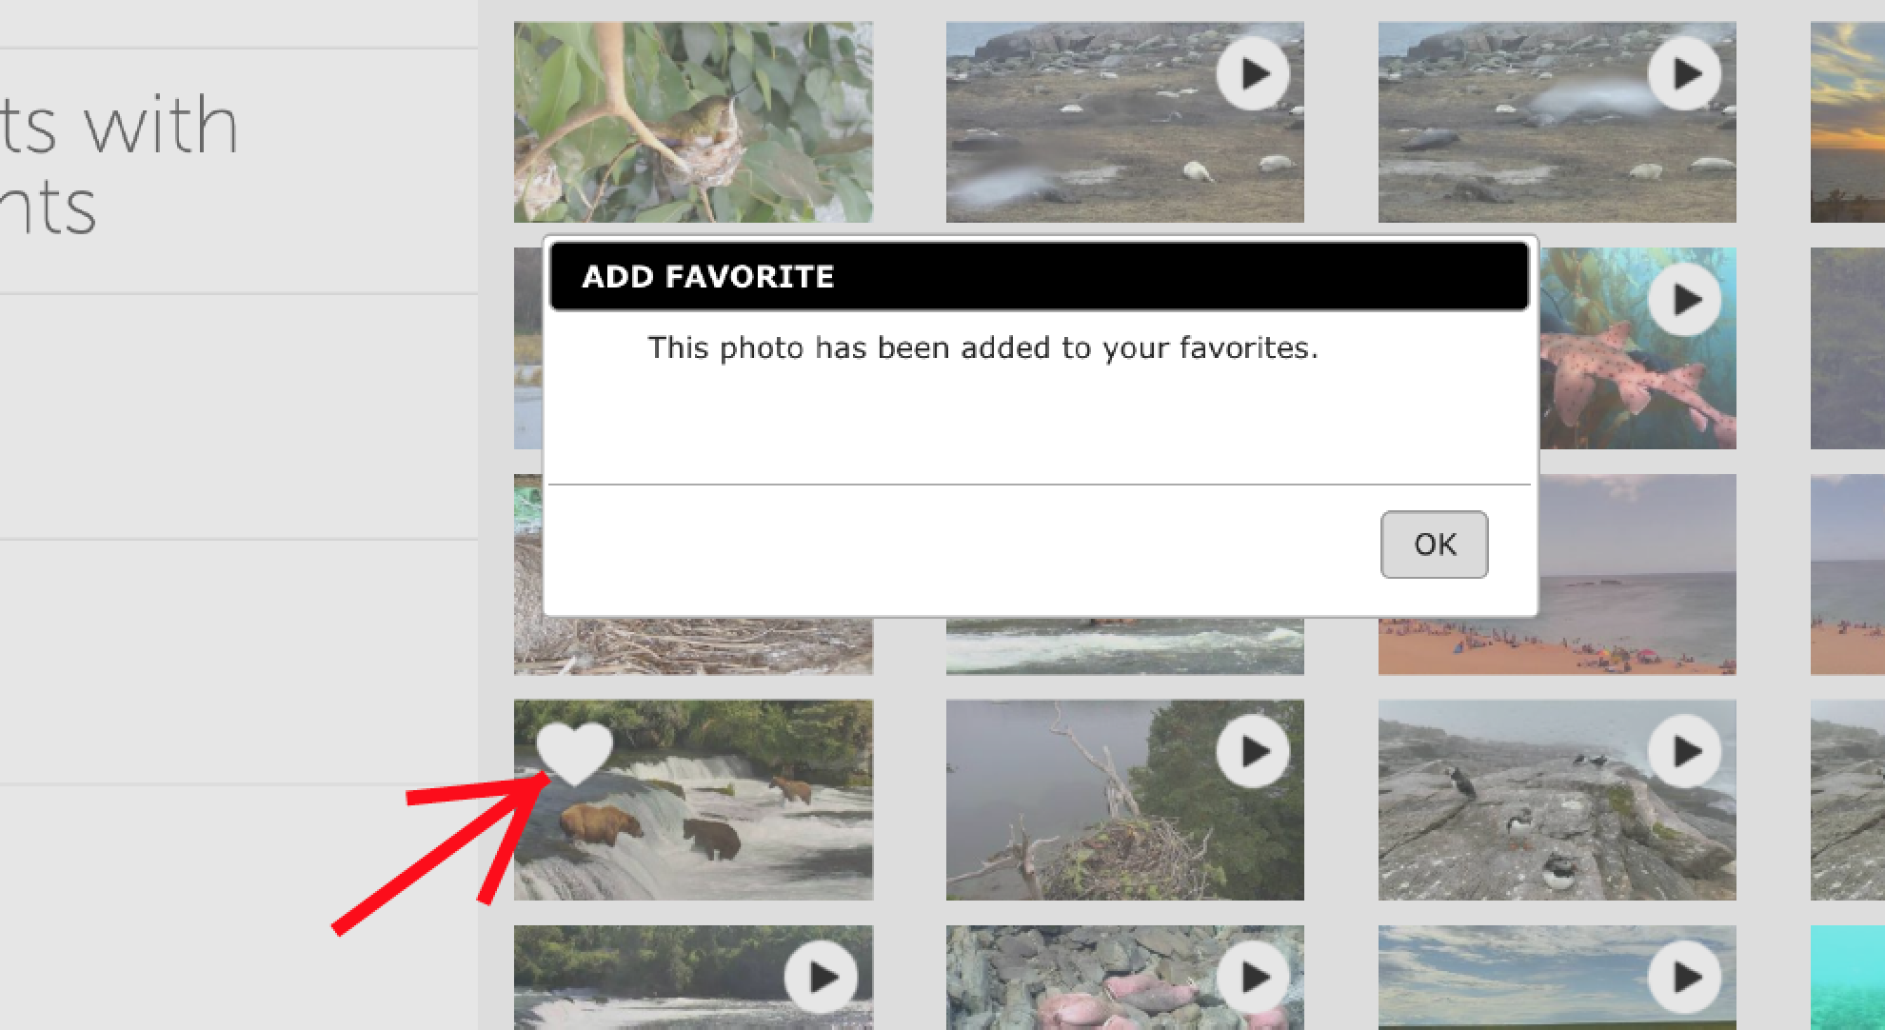Dismiss the Add Favorite dialog with OK
1885x1030 pixels.
tap(1434, 544)
